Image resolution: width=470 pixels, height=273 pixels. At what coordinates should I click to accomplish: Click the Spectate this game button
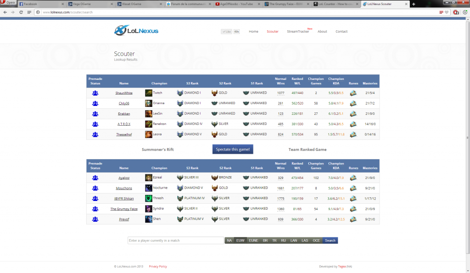click(x=233, y=149)
